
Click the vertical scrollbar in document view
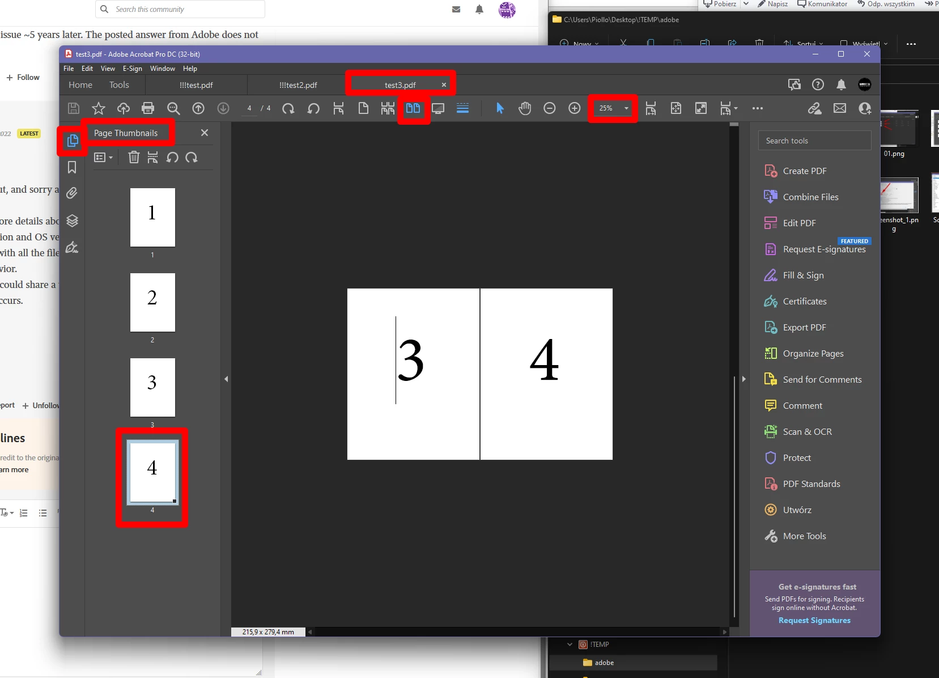[x=734, y=374]
